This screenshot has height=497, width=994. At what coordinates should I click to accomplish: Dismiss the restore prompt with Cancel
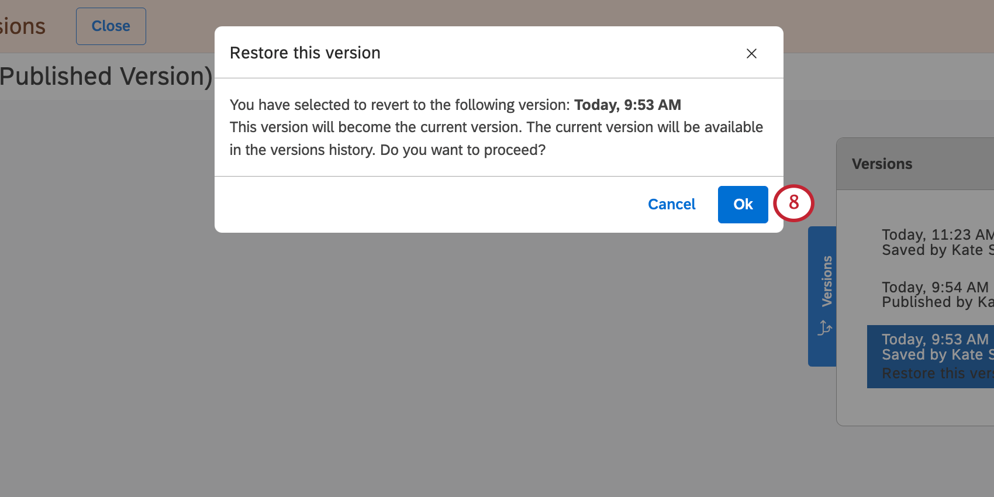pos(671,204)
